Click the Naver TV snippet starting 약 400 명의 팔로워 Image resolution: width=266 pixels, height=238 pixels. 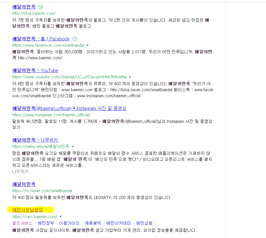coord(91,198)
